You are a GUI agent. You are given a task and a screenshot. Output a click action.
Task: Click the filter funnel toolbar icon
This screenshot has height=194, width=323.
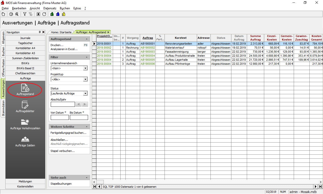click(x=25, y=14)
